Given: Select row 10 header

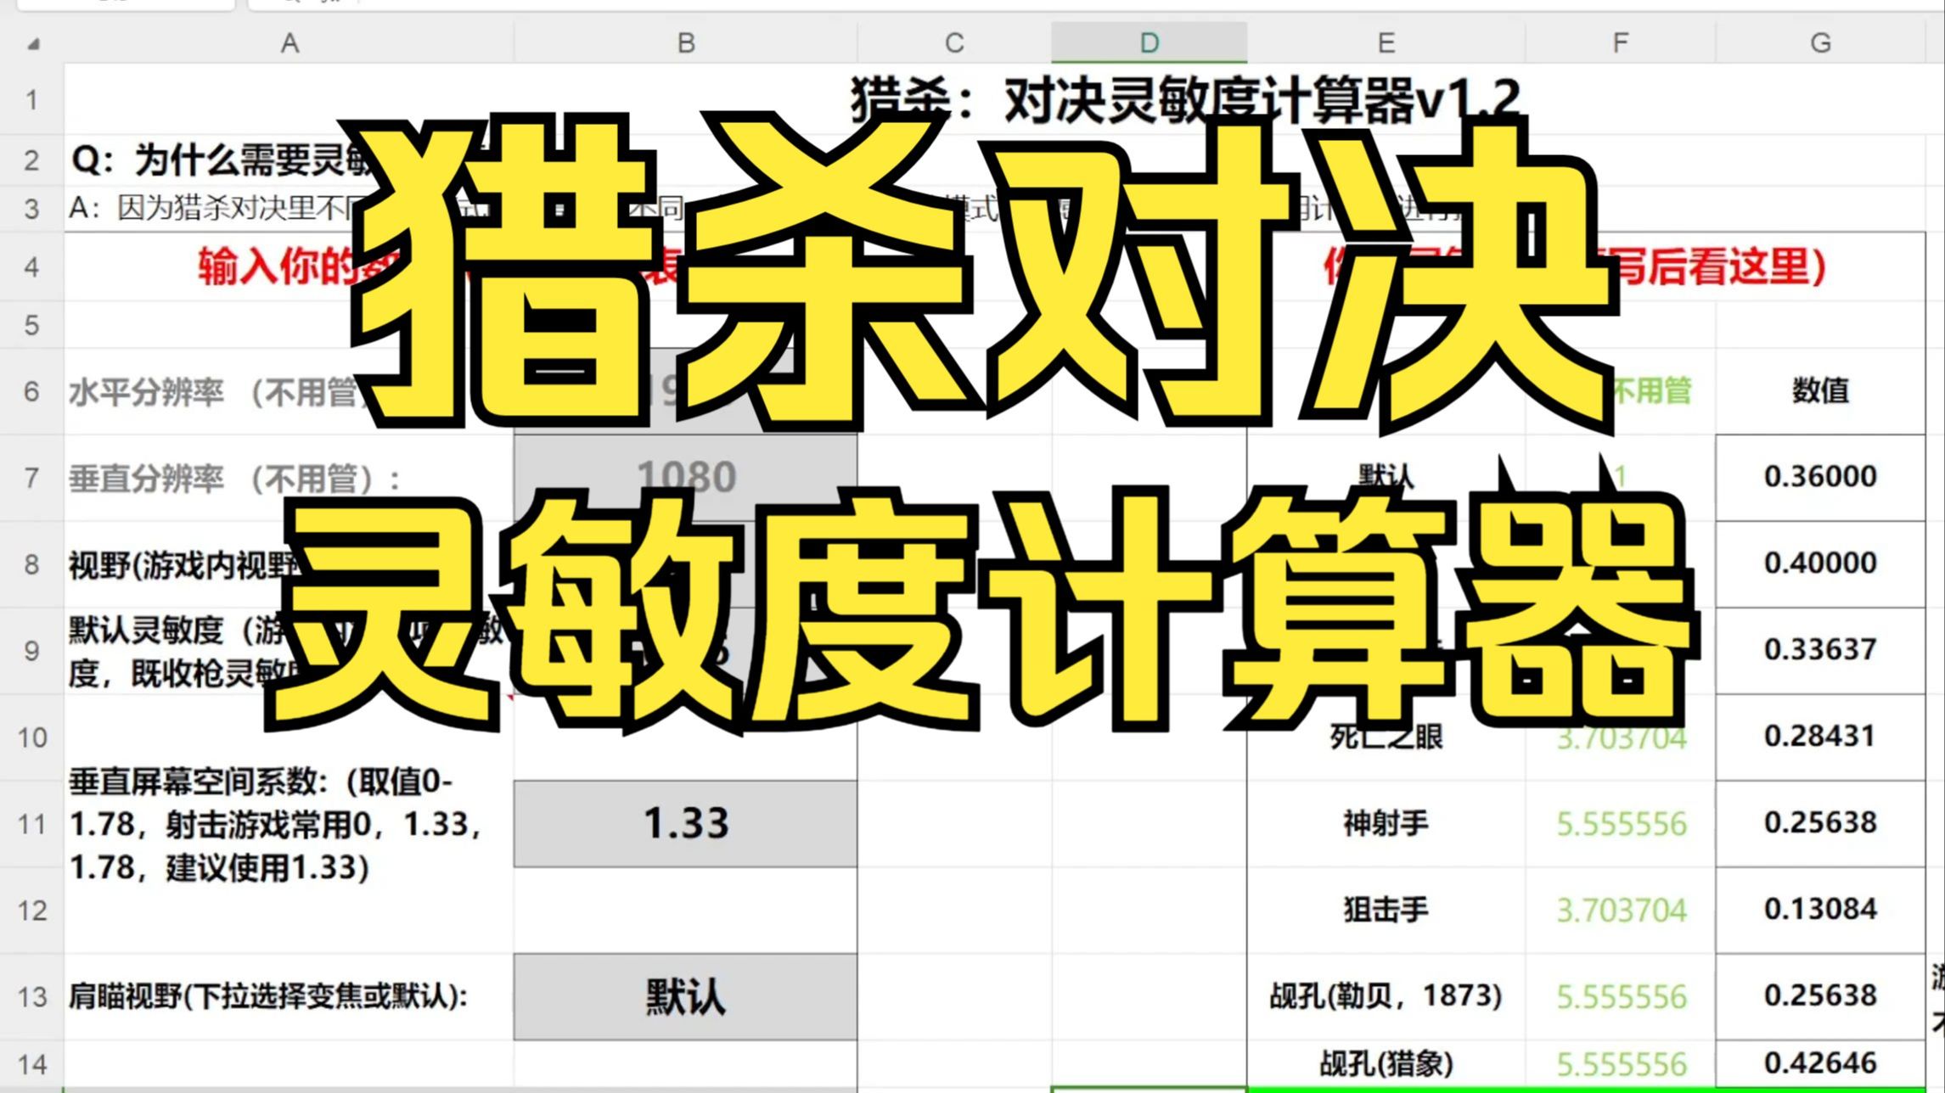Looking at the screenshot, I should 32,737.
